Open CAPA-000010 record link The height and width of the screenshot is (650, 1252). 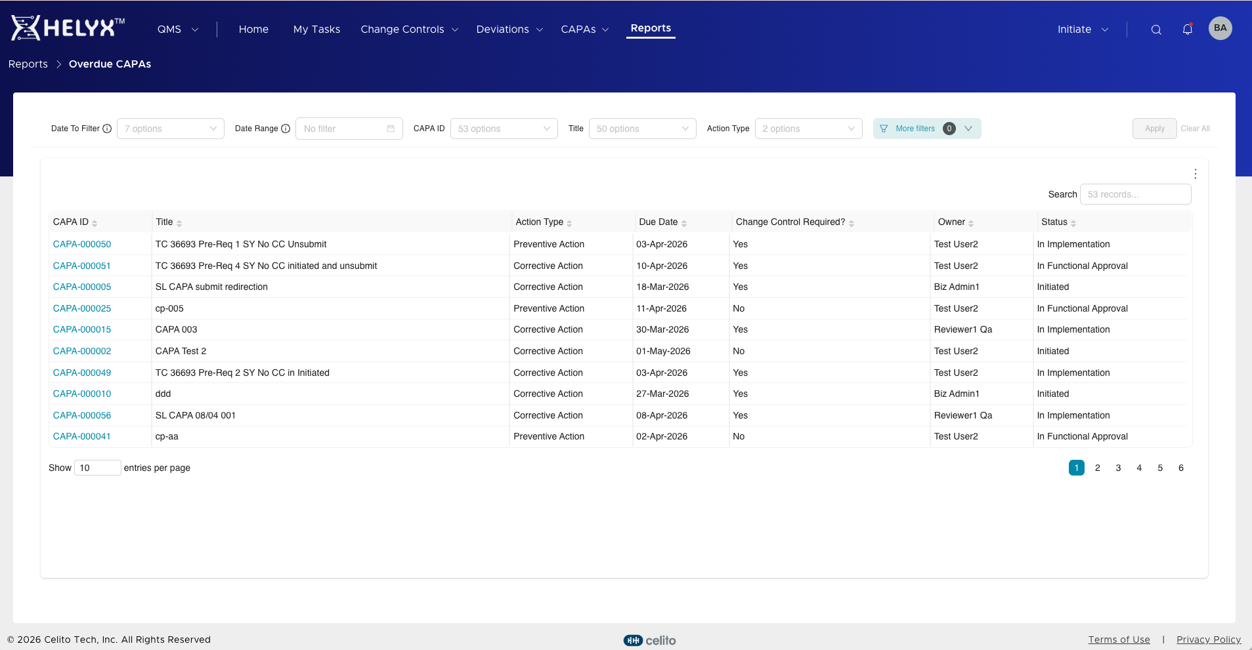coord(82,394)
